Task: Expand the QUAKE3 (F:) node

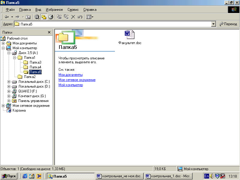Action: pyautogui.click(x=9, y=91)
